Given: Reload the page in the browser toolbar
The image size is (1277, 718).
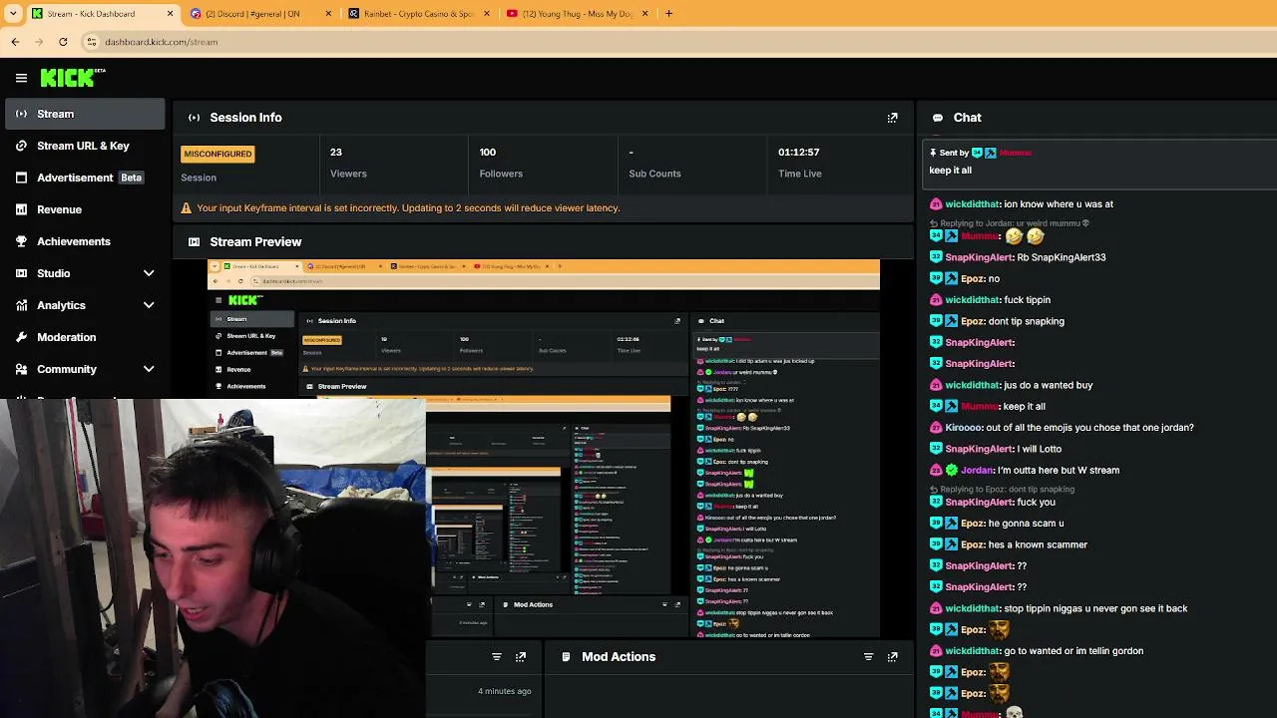Looking at the screenshot, I should (x=63, y=42).
